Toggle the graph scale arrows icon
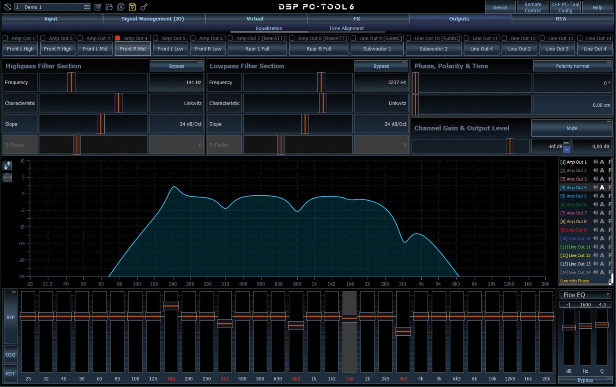Image resolution: width=616 pixels, height=387 pixels. (x=7, y=165)
